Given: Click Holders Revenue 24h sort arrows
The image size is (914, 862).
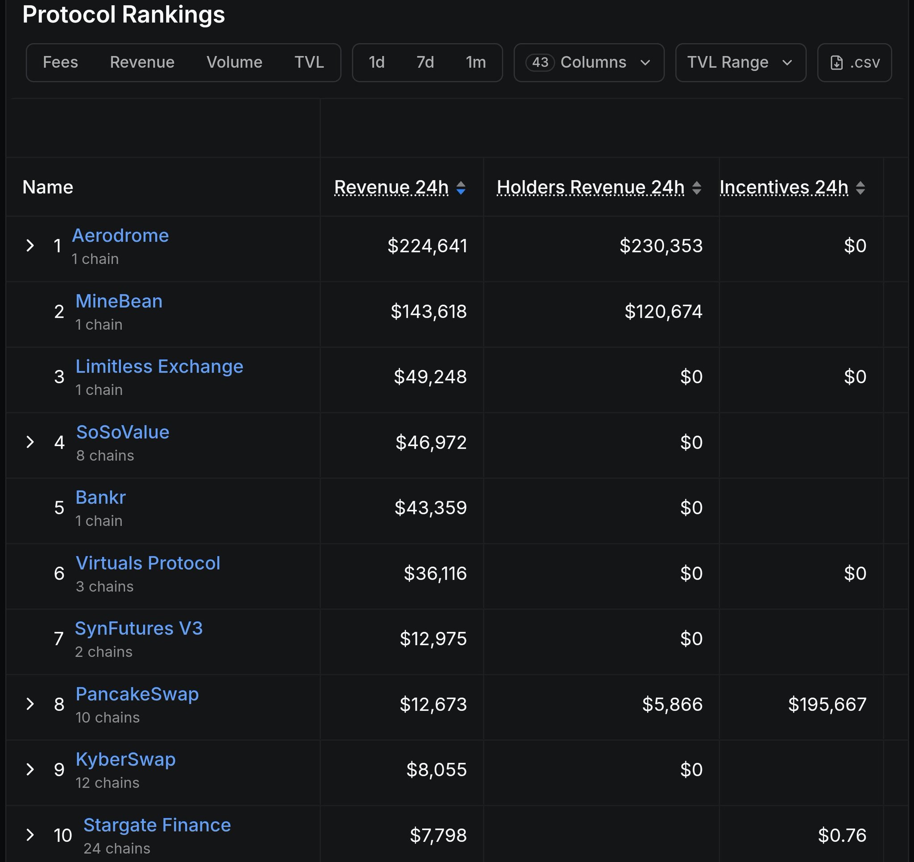Looking at the screenshot, I should (697, 187).
